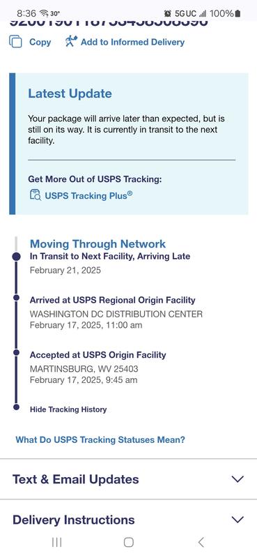Tap the Informed Delivery running-mail icon
257x558 pixels.
(71, 42)
